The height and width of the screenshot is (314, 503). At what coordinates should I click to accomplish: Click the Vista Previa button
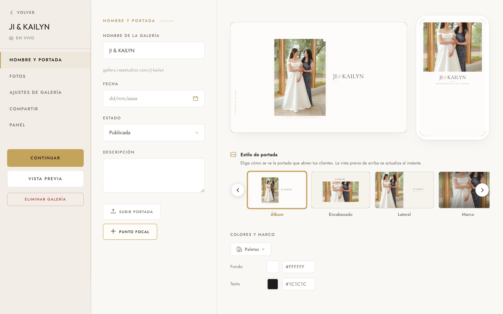point(45,179)
